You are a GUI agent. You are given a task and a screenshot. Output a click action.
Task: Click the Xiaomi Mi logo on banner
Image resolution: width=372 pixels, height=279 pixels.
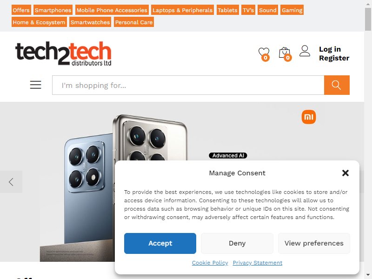coord(309,117)
